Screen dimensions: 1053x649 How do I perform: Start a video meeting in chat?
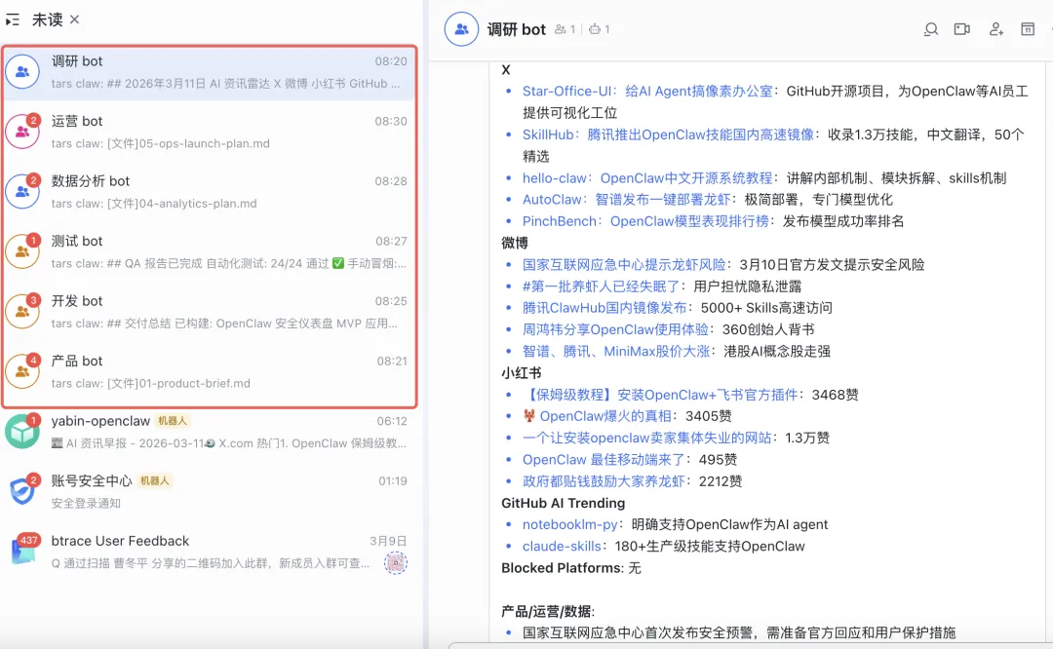click(x=962, y=29)
